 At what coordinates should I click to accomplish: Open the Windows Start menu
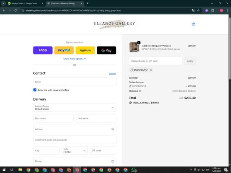(x=4, y=170)
